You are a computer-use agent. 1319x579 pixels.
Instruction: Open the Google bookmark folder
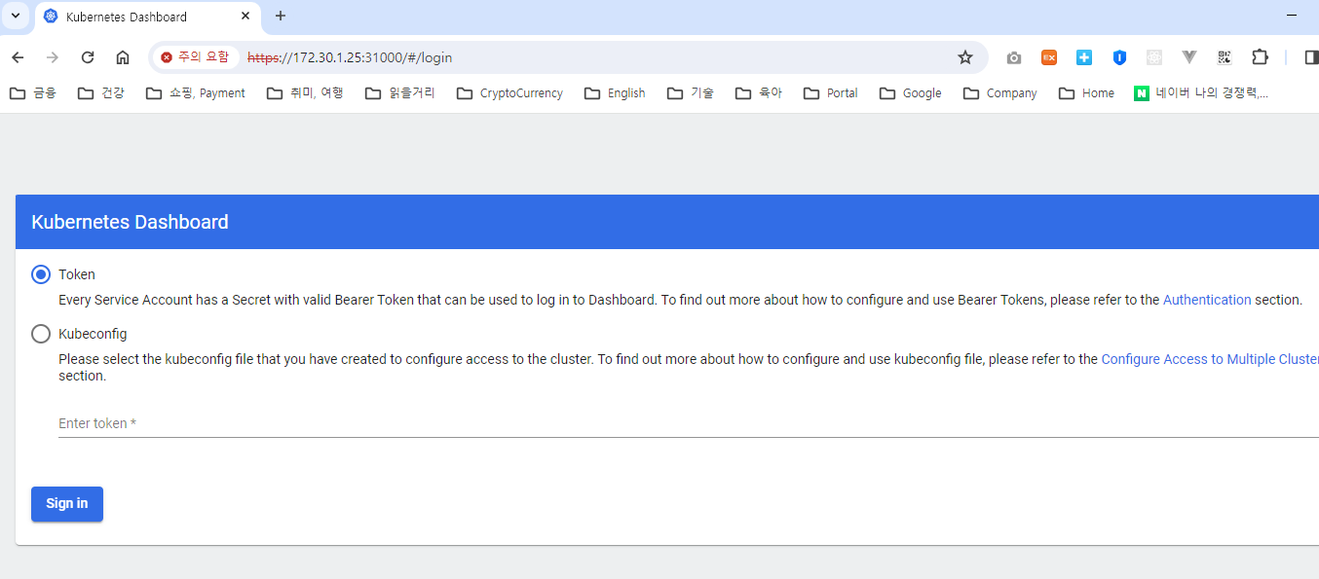(x=911, y=93)
